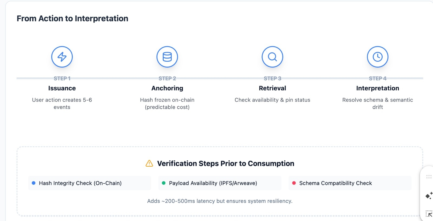Click the selection arrow tool icon
This screenshot has width=433, height=221.
(x=429, y=214)
